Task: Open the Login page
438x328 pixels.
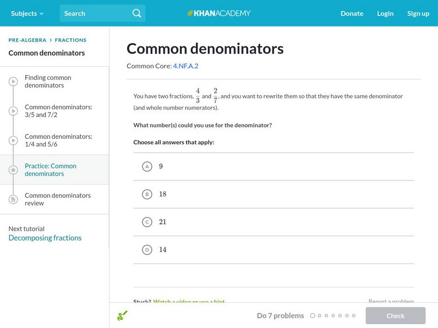Action: 385,13
